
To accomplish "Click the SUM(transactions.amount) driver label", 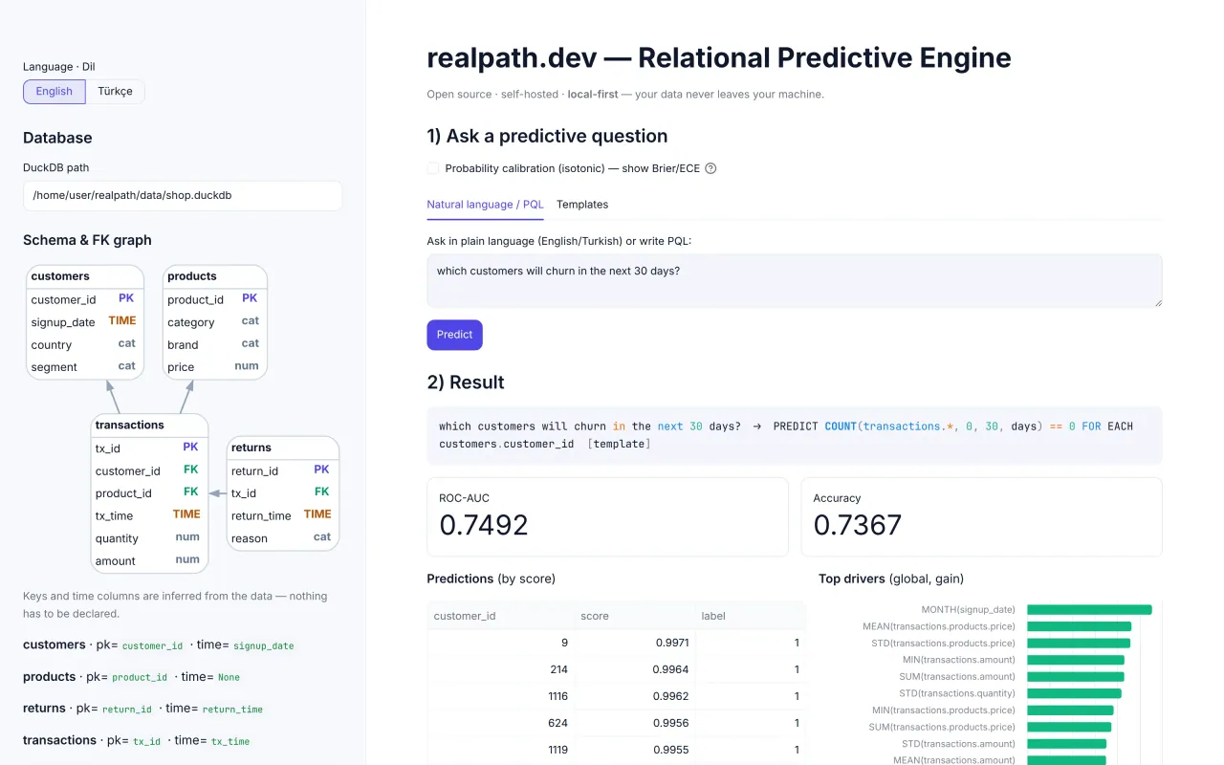I will [x=957, y=676].
